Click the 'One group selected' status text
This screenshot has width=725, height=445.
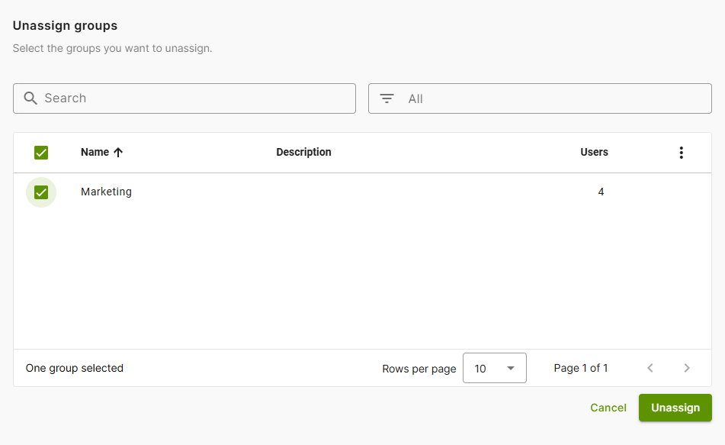click(x=75, y=368)
